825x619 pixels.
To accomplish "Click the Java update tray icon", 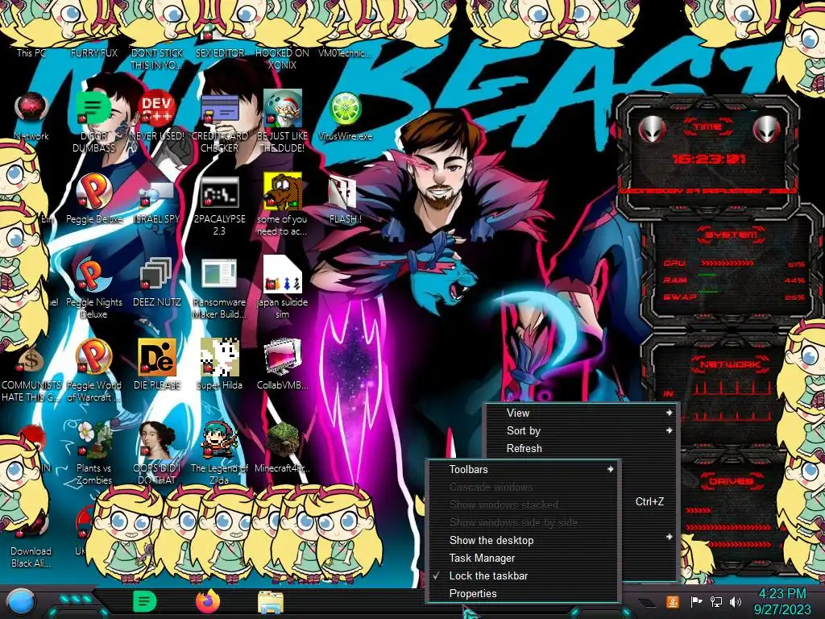I will 672,601.
